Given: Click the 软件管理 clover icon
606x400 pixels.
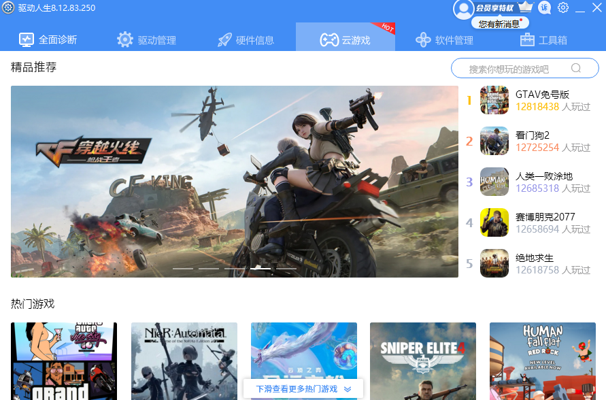Looking at the screenshot, I should pos(423,40).
